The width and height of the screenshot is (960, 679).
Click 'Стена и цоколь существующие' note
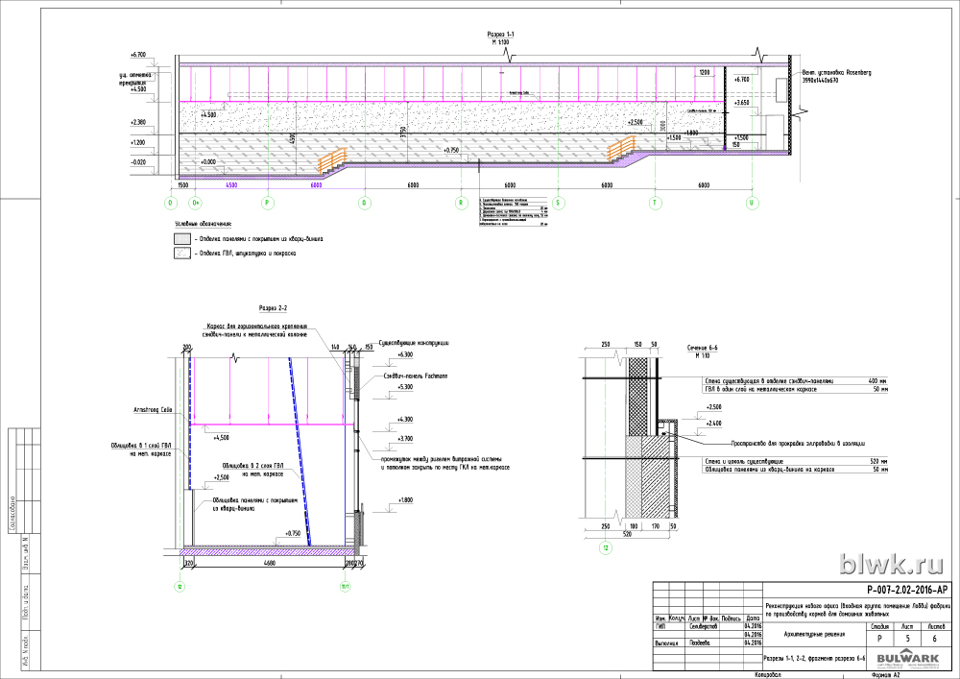click(x=744, y=461)
